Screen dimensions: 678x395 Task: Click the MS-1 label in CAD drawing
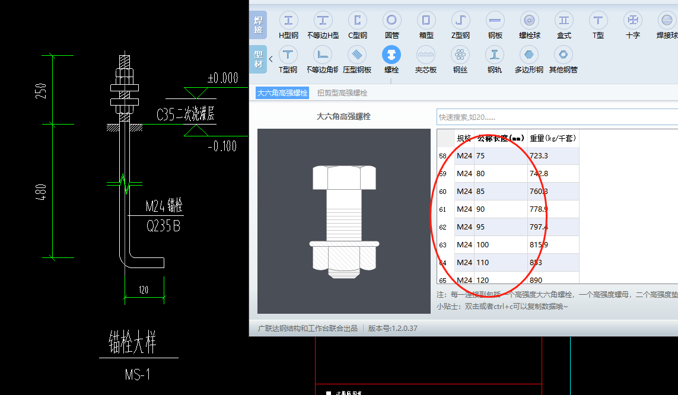point(138,374)
